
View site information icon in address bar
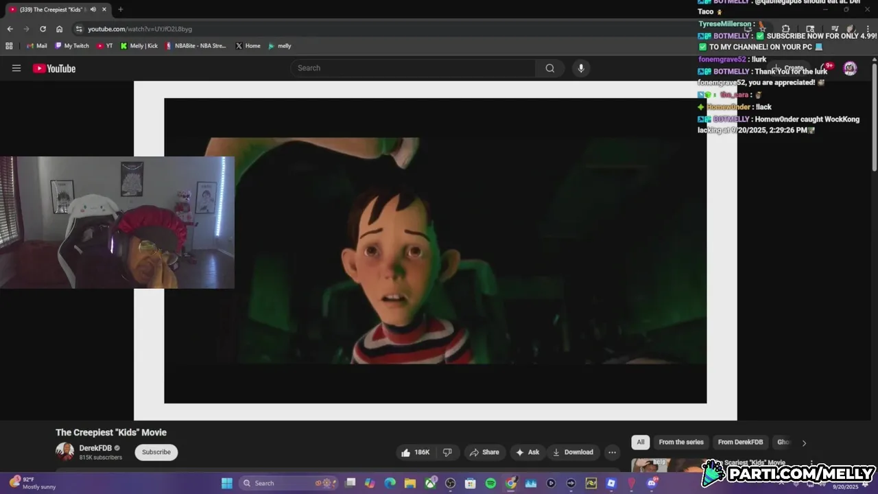tap(79, 29)
